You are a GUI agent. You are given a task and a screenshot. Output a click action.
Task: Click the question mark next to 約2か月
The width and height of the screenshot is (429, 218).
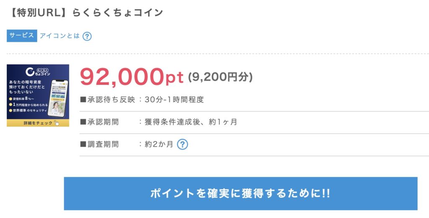click(182, 144)
